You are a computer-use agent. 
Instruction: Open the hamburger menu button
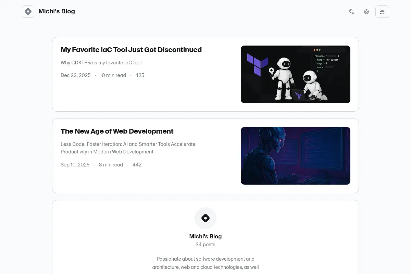click(382, 12)
